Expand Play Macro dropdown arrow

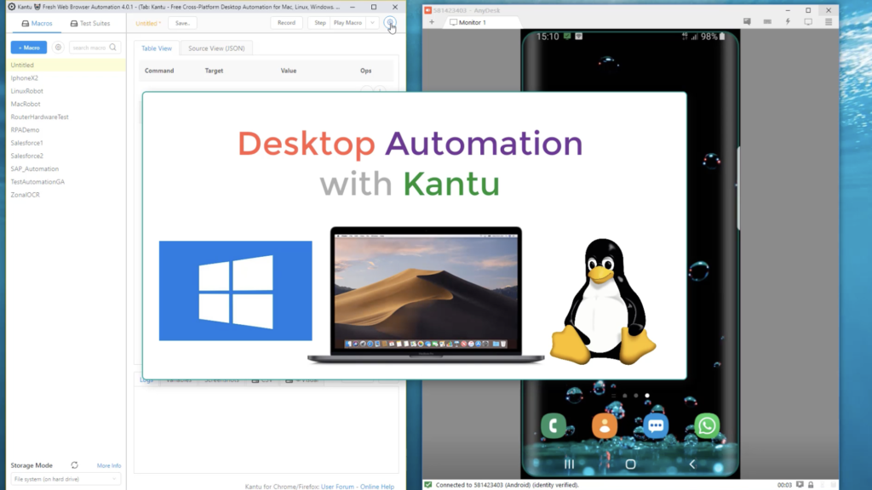click(x=372, y=23)
